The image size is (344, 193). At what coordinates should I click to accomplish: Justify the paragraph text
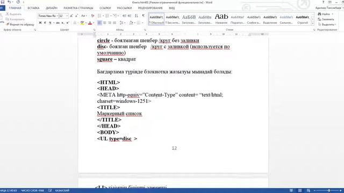click(x=114, y=23)
